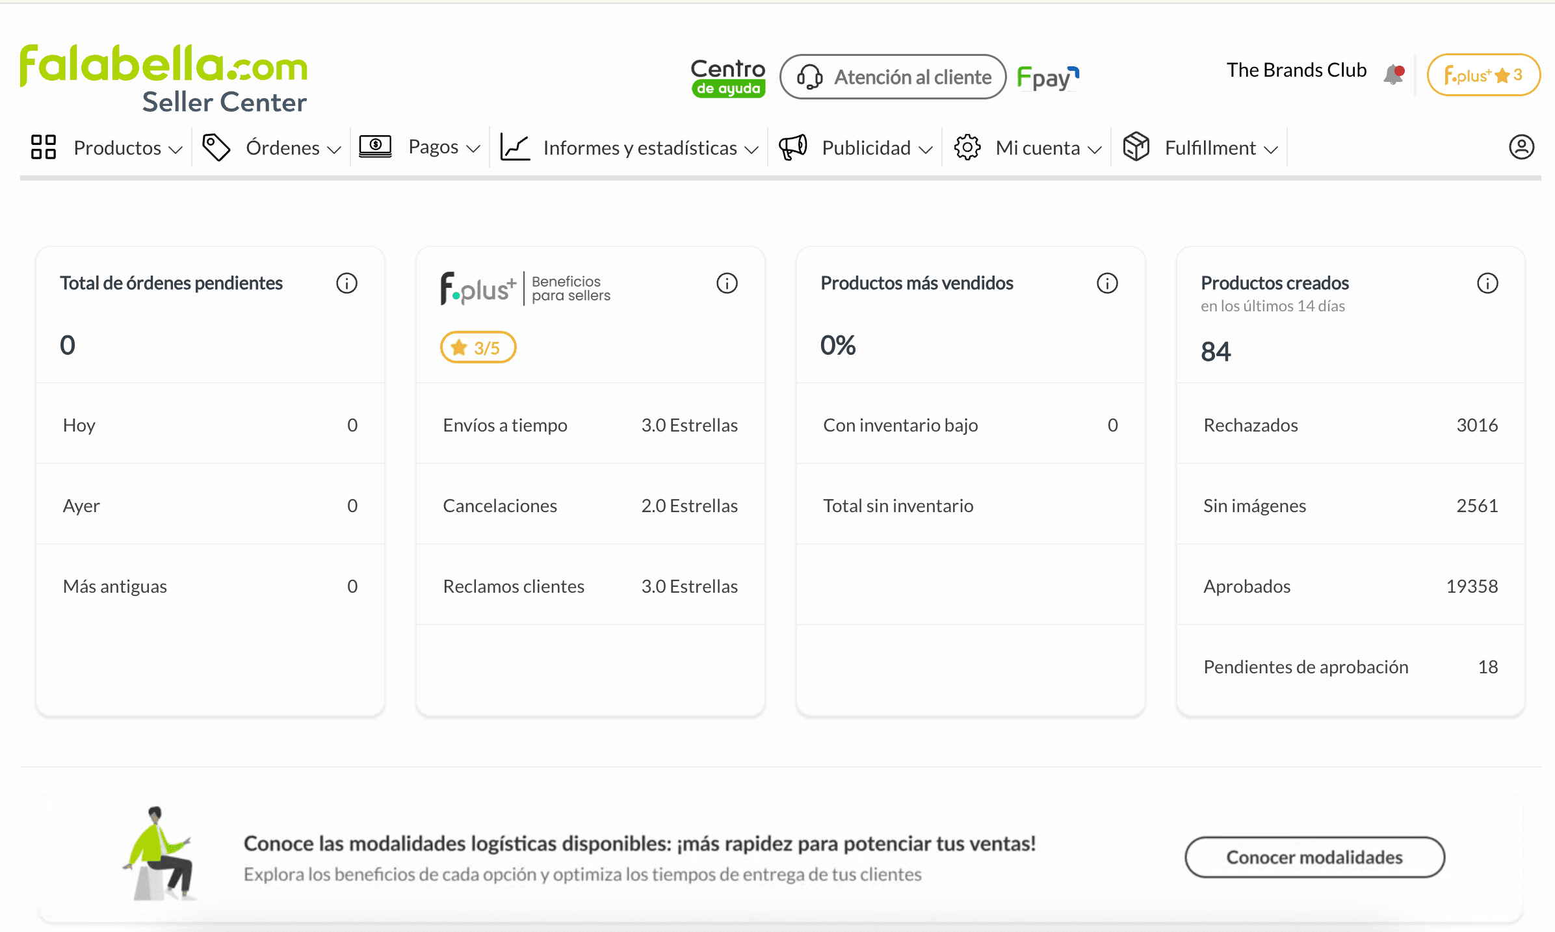Show info for Total de órdenes pendientes
Screen dimensions: 1555x932
(x=346, y=283)
